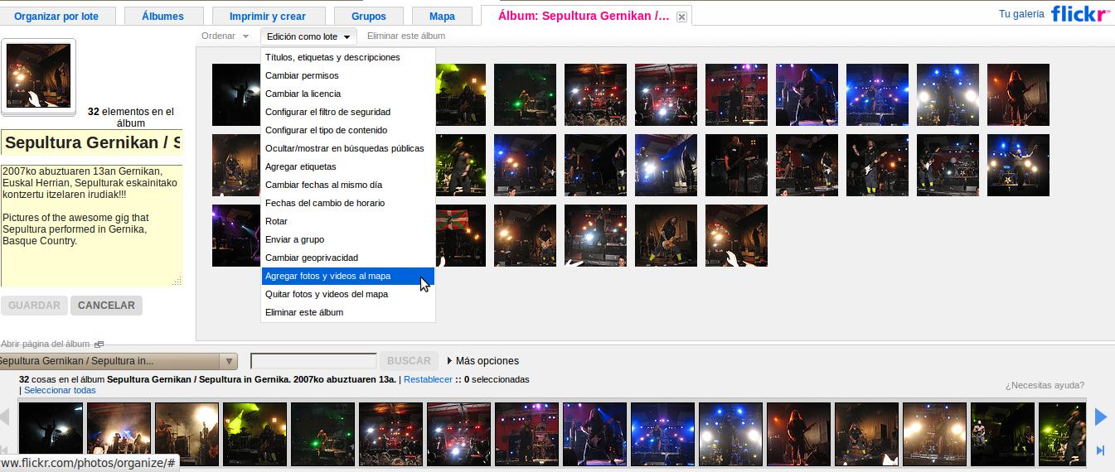Collapse the Edición como lote dropdown

click(x=308, y=36)
